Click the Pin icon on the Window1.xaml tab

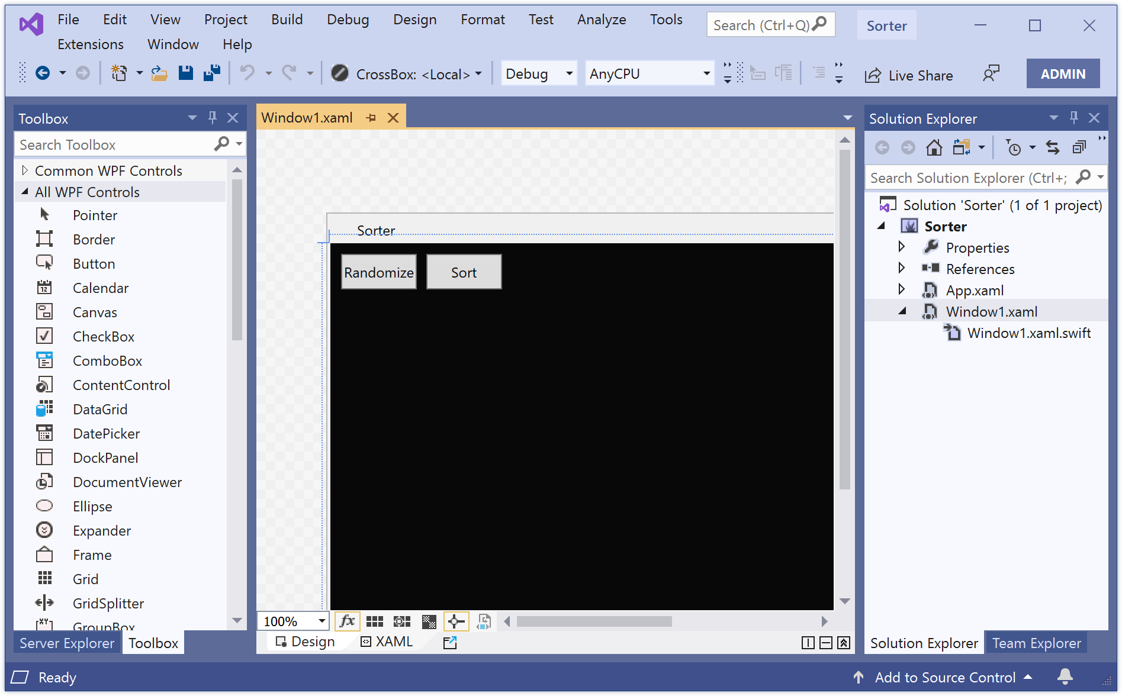point(371,118)
